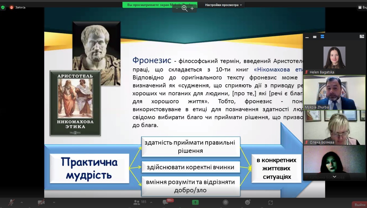367x208 pixels.
Task: Open the participants list showing 185
Action: [x=140, y=202]
